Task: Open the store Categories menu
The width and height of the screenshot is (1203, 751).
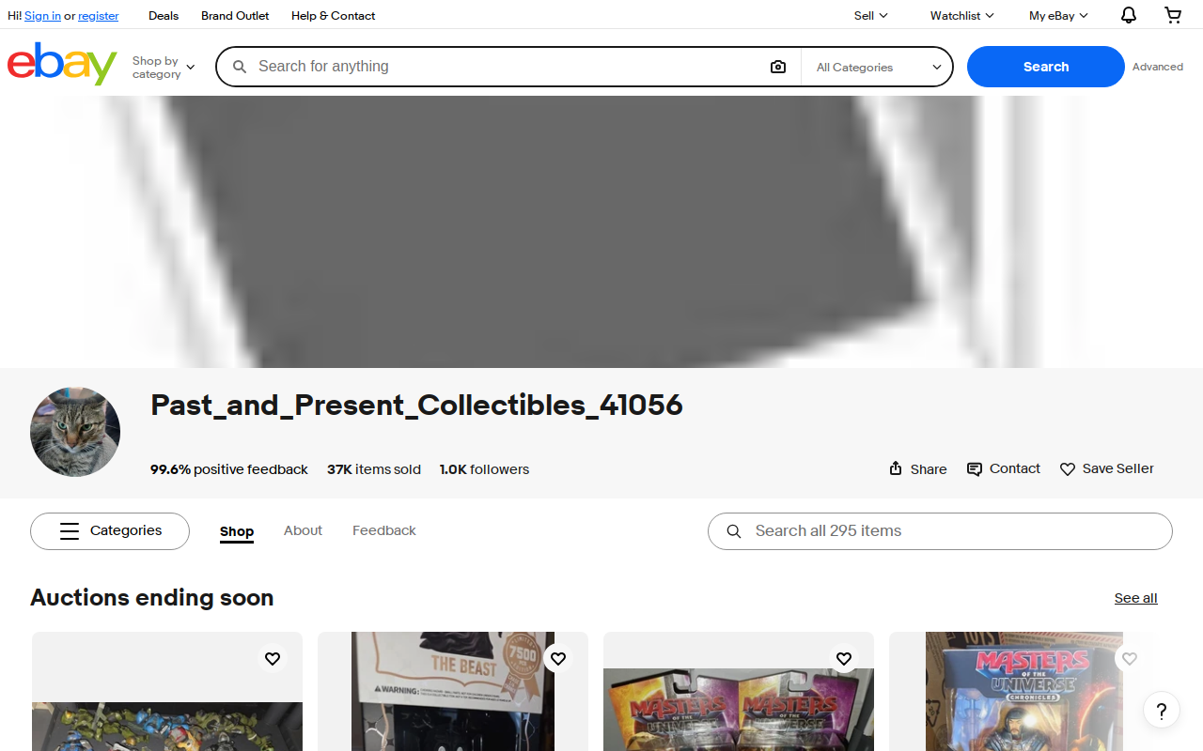Action: click(110, 531)
